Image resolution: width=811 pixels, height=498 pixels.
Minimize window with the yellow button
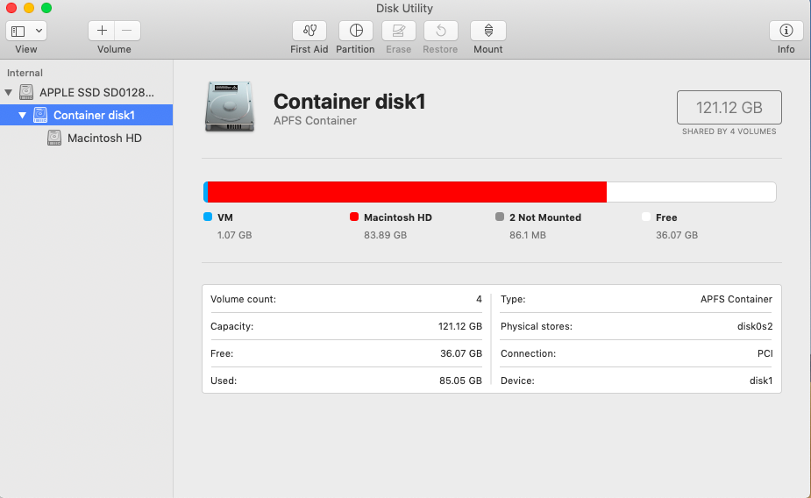click(29, 8)
